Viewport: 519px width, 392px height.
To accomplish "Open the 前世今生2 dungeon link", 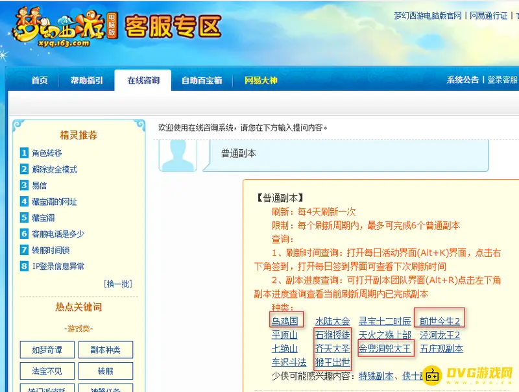I will (440, 321).
